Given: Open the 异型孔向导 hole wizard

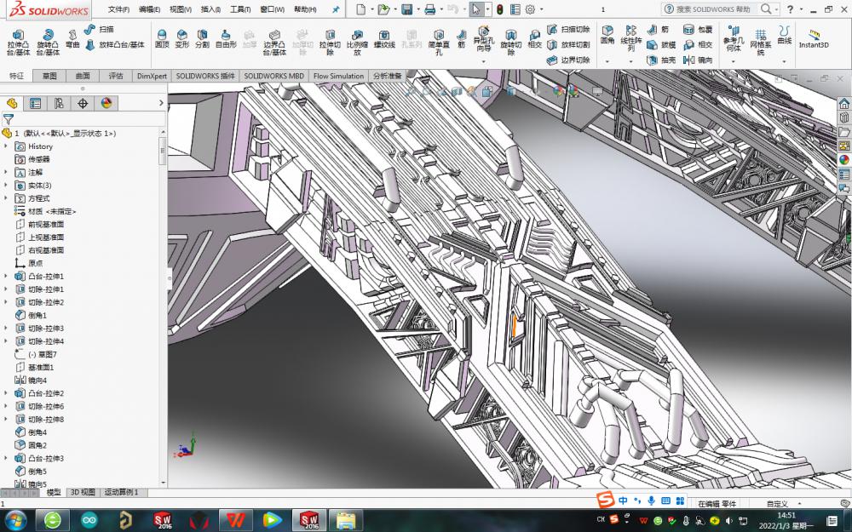Looking at the screenshot, I should coord(484,39).
